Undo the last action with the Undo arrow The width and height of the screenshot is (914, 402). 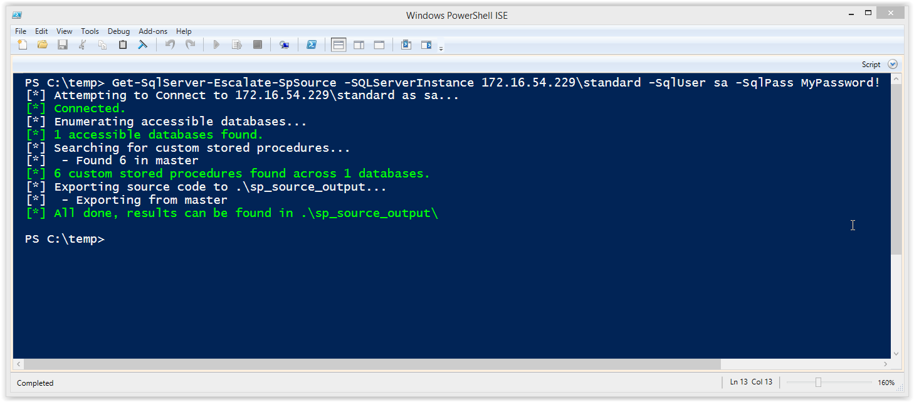tap(170, 45)
